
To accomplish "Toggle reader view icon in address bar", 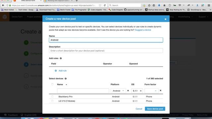I will (x=100, y=5).
